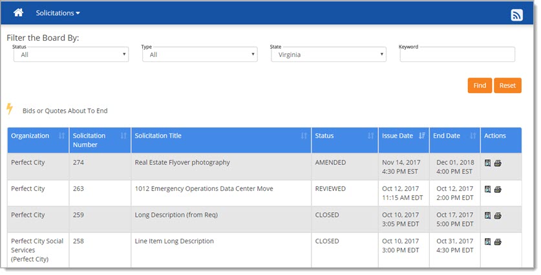Click issue date Nov 14, 2017
The image size is (541, 275).
pyautogui.click(x=401, y=162)
